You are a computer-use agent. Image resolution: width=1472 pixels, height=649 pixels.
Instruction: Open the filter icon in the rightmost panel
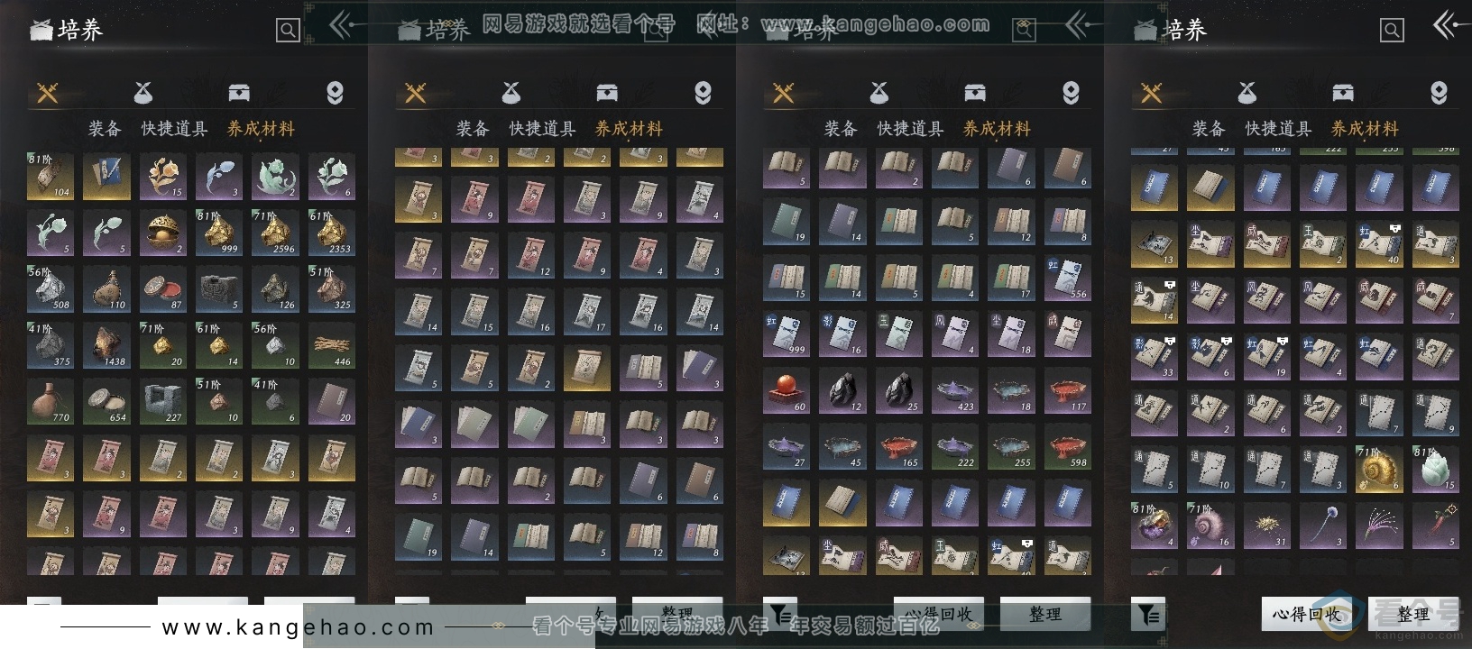[1148, 614]
